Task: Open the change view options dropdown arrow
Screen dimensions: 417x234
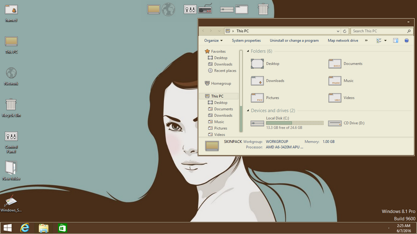Action: [x=385, y=41]
